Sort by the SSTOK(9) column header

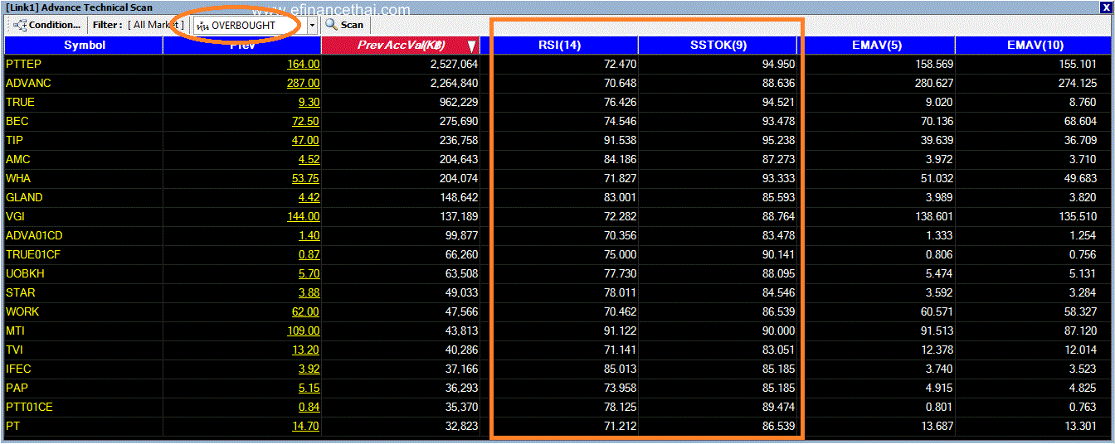tap(718, 45)
